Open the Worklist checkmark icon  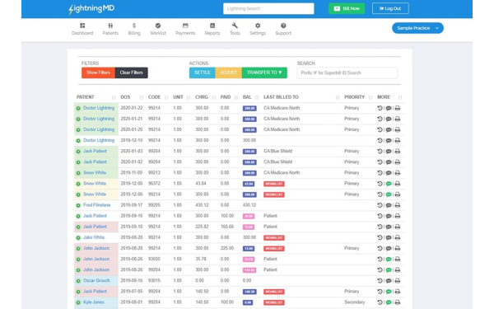(158, 26)
